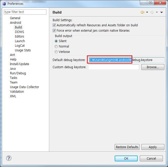This screenshot has width=168, height=167.
Task: Click the Default debug keystore field
Action: click(x=126, y=60)
